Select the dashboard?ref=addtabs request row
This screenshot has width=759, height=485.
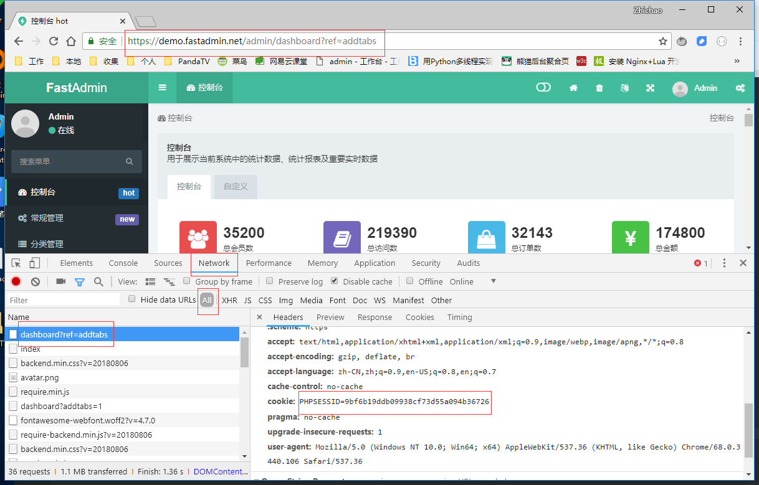click(x=122, y=334)
